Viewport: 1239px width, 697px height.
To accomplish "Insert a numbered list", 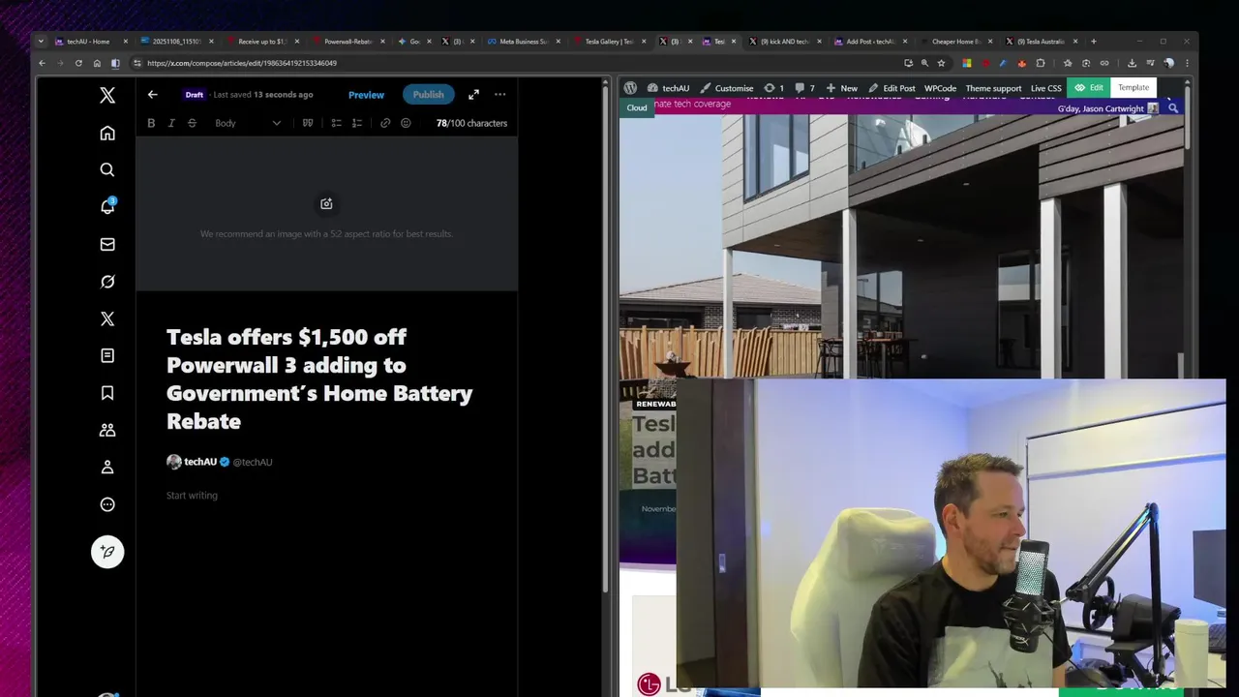I will [x=357, y=123].
